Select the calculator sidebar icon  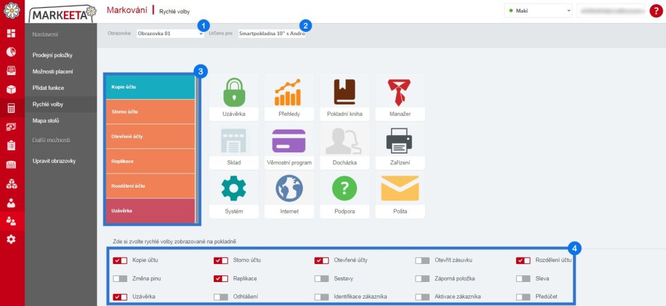[11, 108]
